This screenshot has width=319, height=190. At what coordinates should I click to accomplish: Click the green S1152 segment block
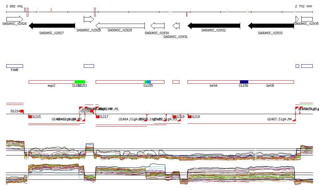pos(80,82)
